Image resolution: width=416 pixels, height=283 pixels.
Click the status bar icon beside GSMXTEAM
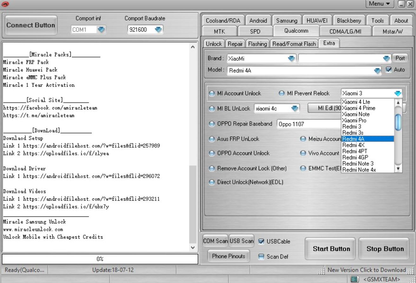click(354, 279)
